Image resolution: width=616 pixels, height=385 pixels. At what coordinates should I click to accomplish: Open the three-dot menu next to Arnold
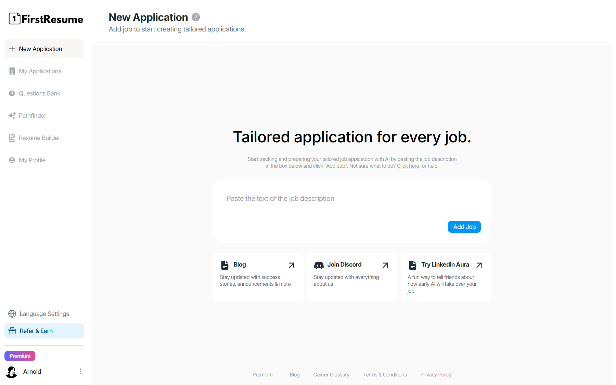(x=80, y=371)
